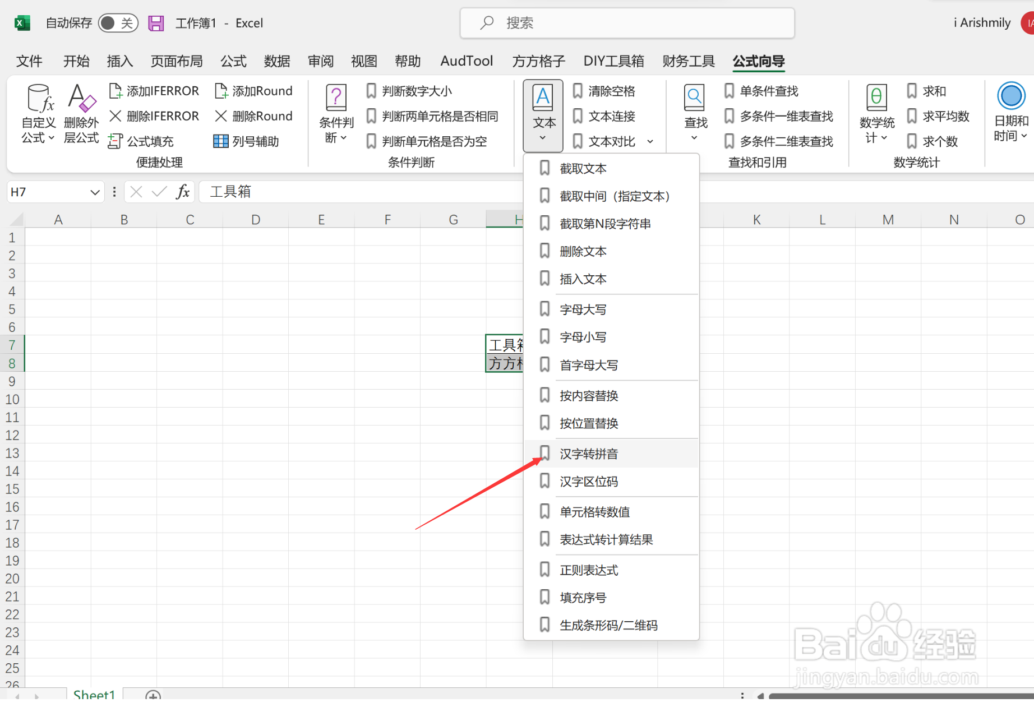The height and width of the screenshot is (712, 1034).
Task: Select 字母大写 menu item
Action: tap(611, 309)
